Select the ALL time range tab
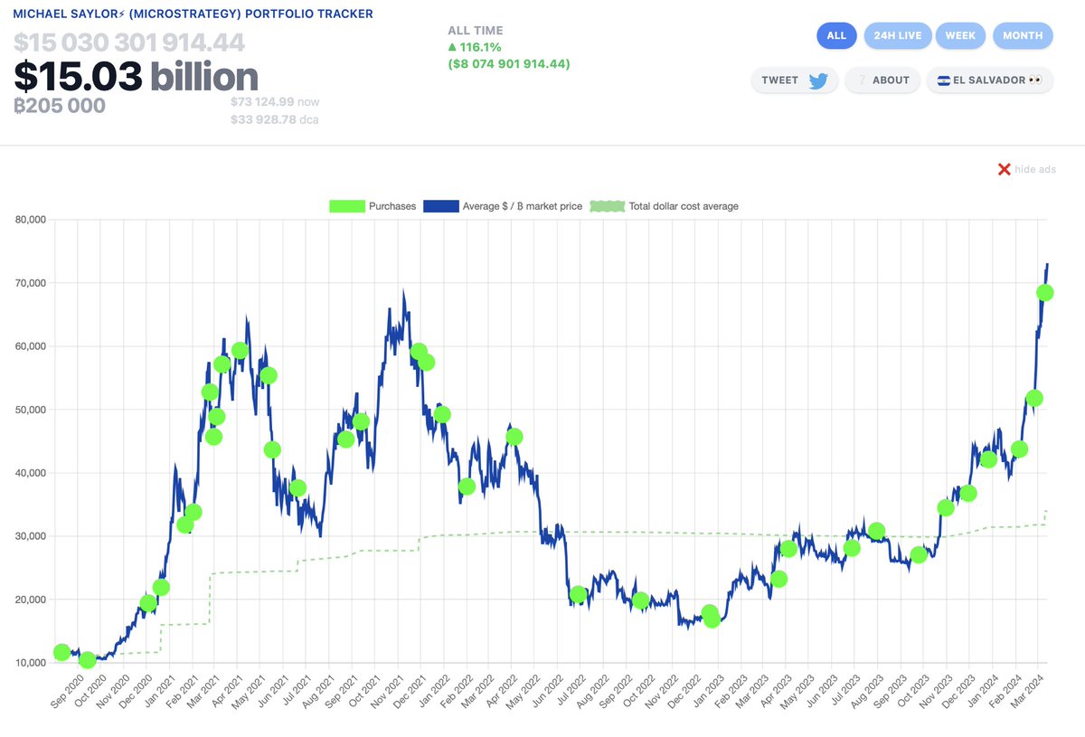 [x=836, y=36]
